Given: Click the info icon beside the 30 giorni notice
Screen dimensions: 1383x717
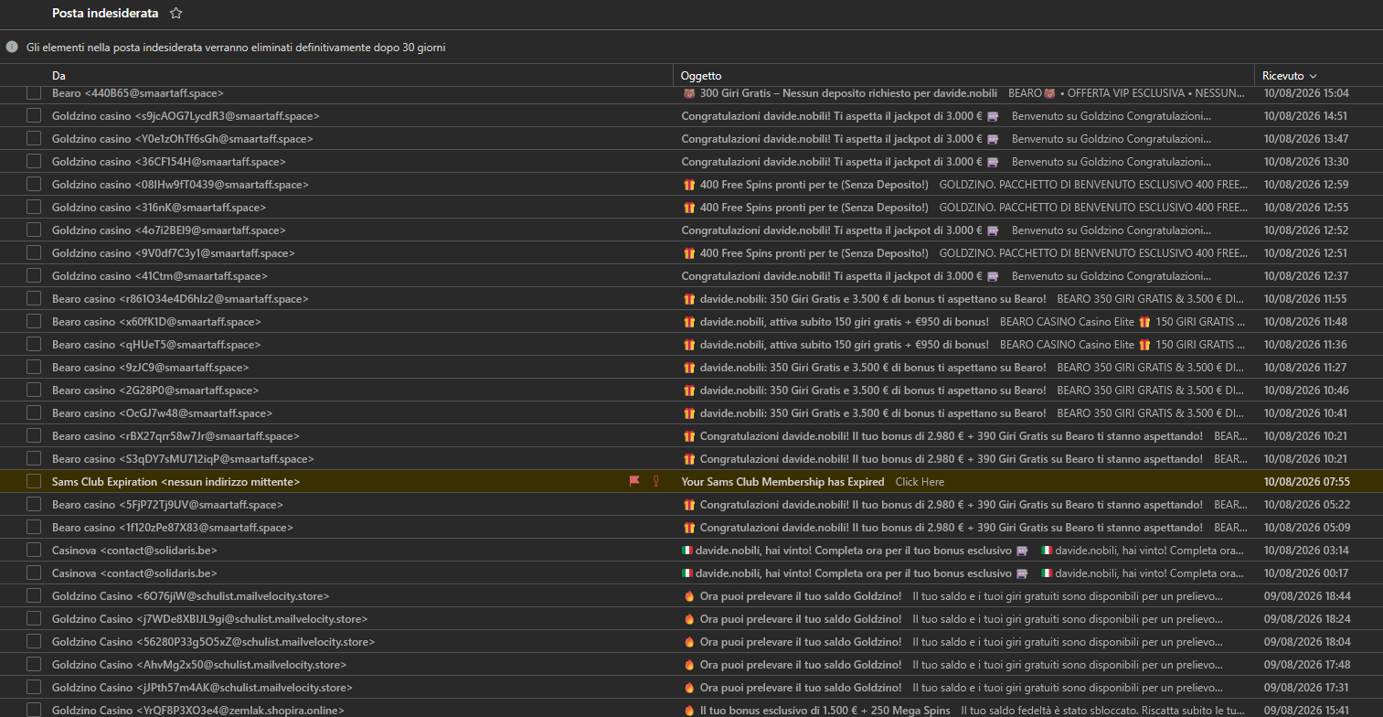Looking at the screenshot, I should point(12,47).
